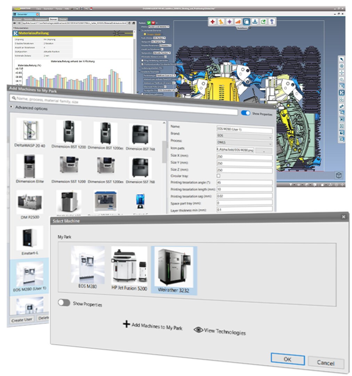
Task: Open the Modus dropdown in packing panel
Action: [x=159, y=26]
